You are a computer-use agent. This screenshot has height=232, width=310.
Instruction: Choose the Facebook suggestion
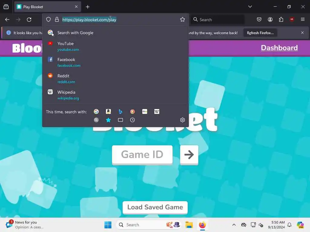coord(115,62)
